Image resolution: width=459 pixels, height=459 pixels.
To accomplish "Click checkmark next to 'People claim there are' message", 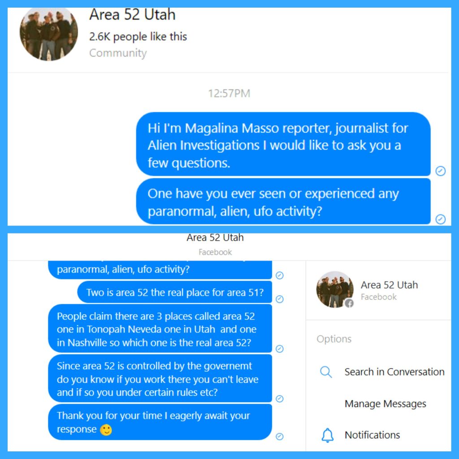I will tap(280, 349).
